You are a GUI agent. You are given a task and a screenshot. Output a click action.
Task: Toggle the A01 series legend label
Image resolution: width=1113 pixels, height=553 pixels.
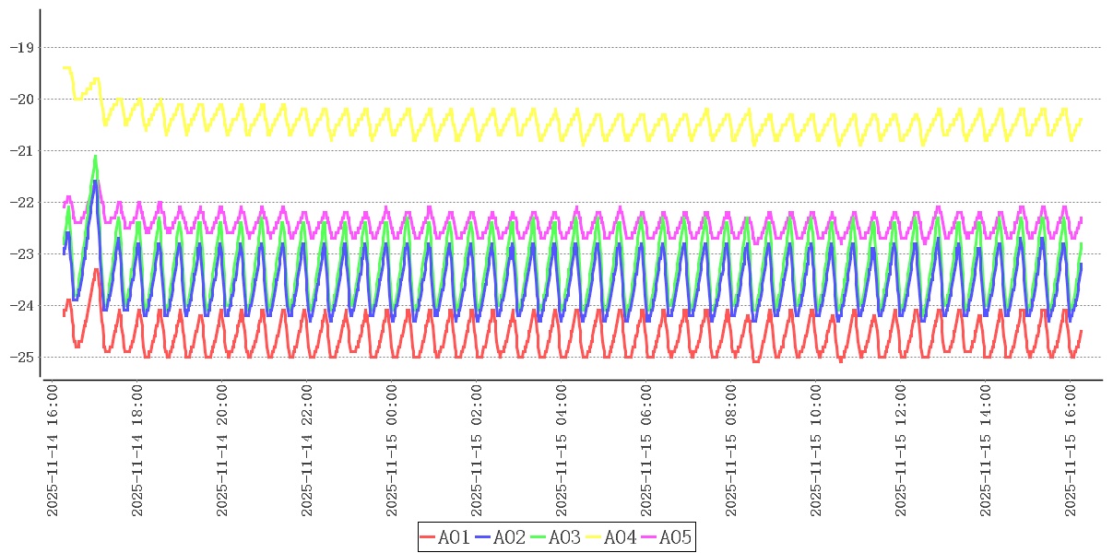click(x=454, y=537)
